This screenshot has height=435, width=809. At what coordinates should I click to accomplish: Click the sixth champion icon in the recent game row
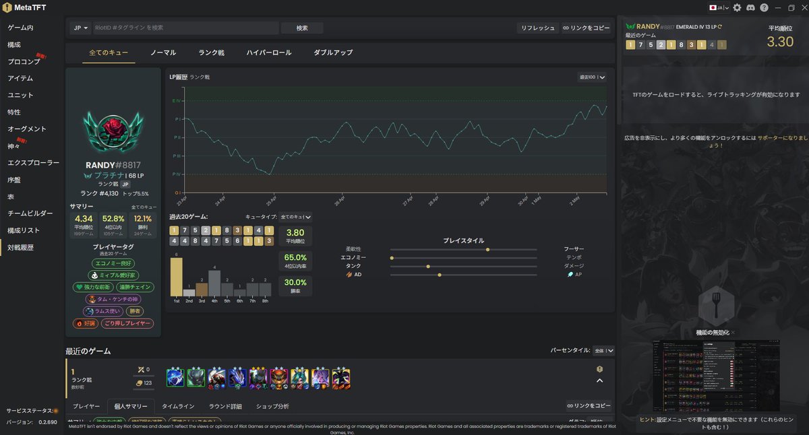pos(278,378)
